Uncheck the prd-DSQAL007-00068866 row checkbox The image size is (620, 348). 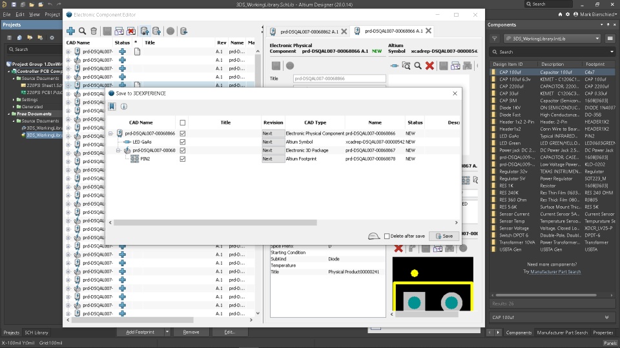(182, 133)
